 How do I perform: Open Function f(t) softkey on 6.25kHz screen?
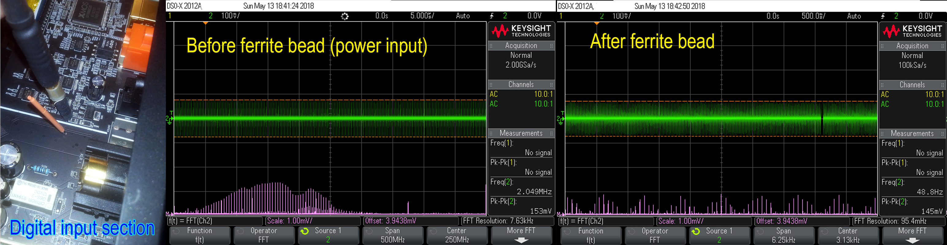591,236
